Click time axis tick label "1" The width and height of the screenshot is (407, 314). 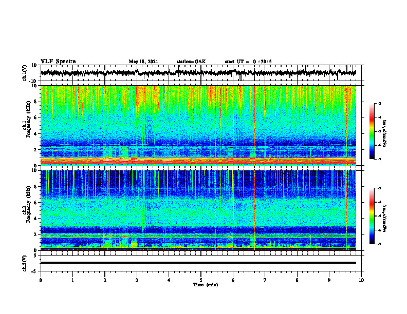72,280
